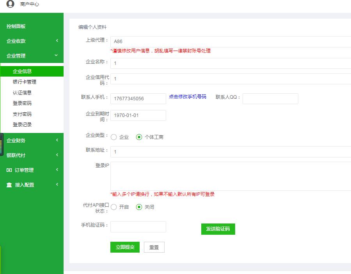Click the bank icon beside 接入配置
Screen dimensions: 351x274
tap(9, 185)
